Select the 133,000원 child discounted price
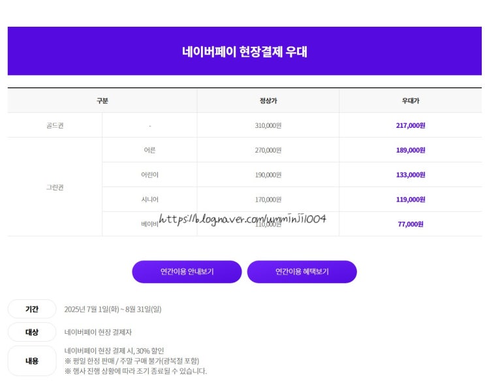The width and height of the screenshot is (485, 388). pyautogui.click(x=411, y=175)
